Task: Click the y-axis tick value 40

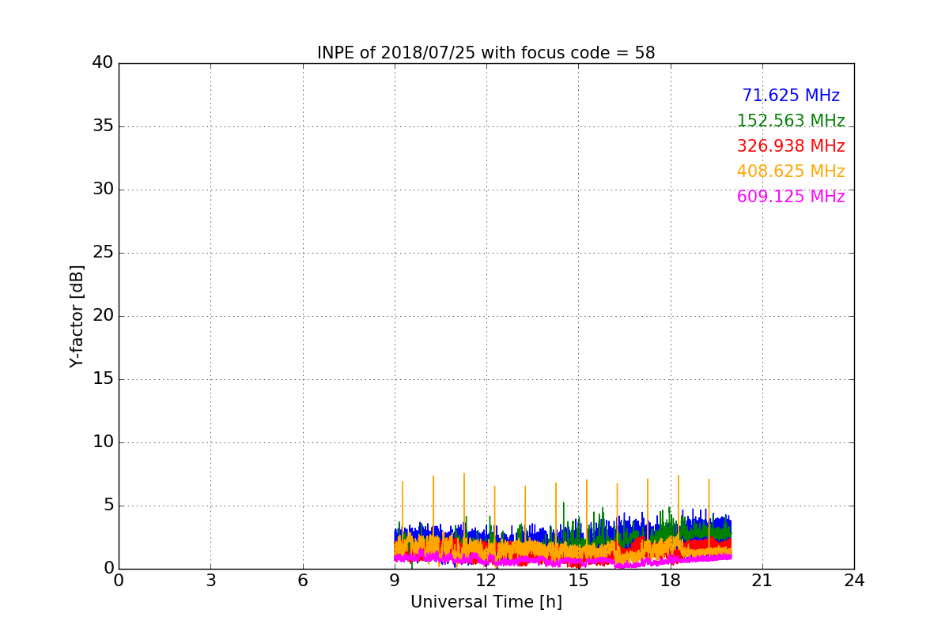Action: coord(103,63)
